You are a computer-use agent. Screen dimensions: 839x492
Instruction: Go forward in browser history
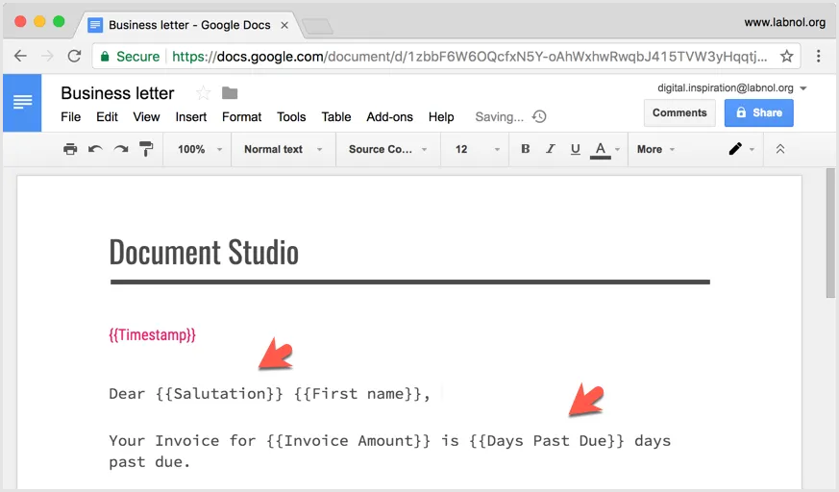[x=48, y=56]
